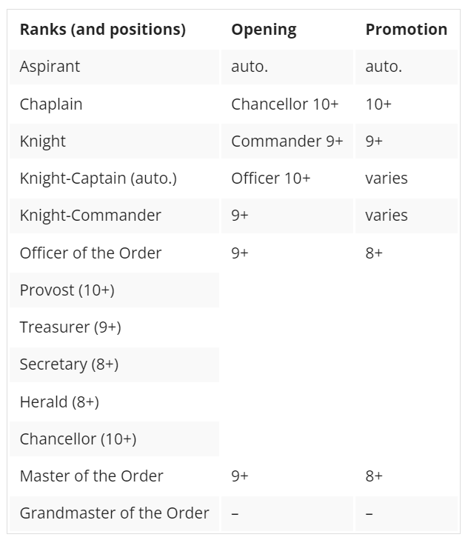Click the "Secretary (8+)" position cell
468x543 pixels.
point(69,364)
